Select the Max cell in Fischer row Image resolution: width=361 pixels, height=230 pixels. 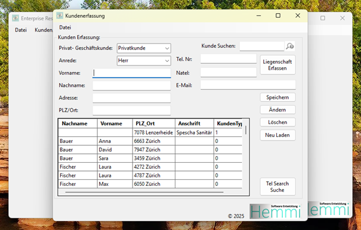tap(115, 184)
